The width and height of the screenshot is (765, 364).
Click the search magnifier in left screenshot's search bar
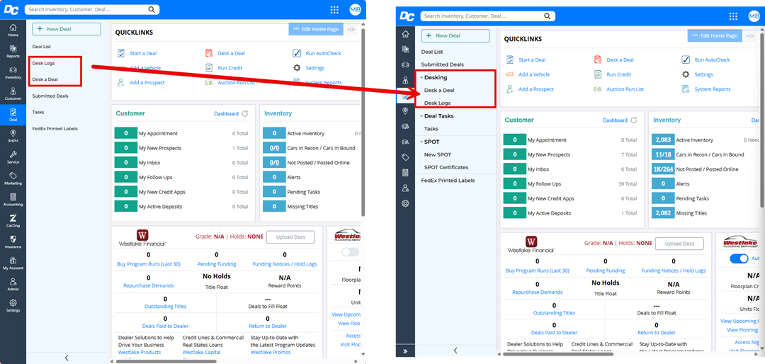tap(152, 9)
